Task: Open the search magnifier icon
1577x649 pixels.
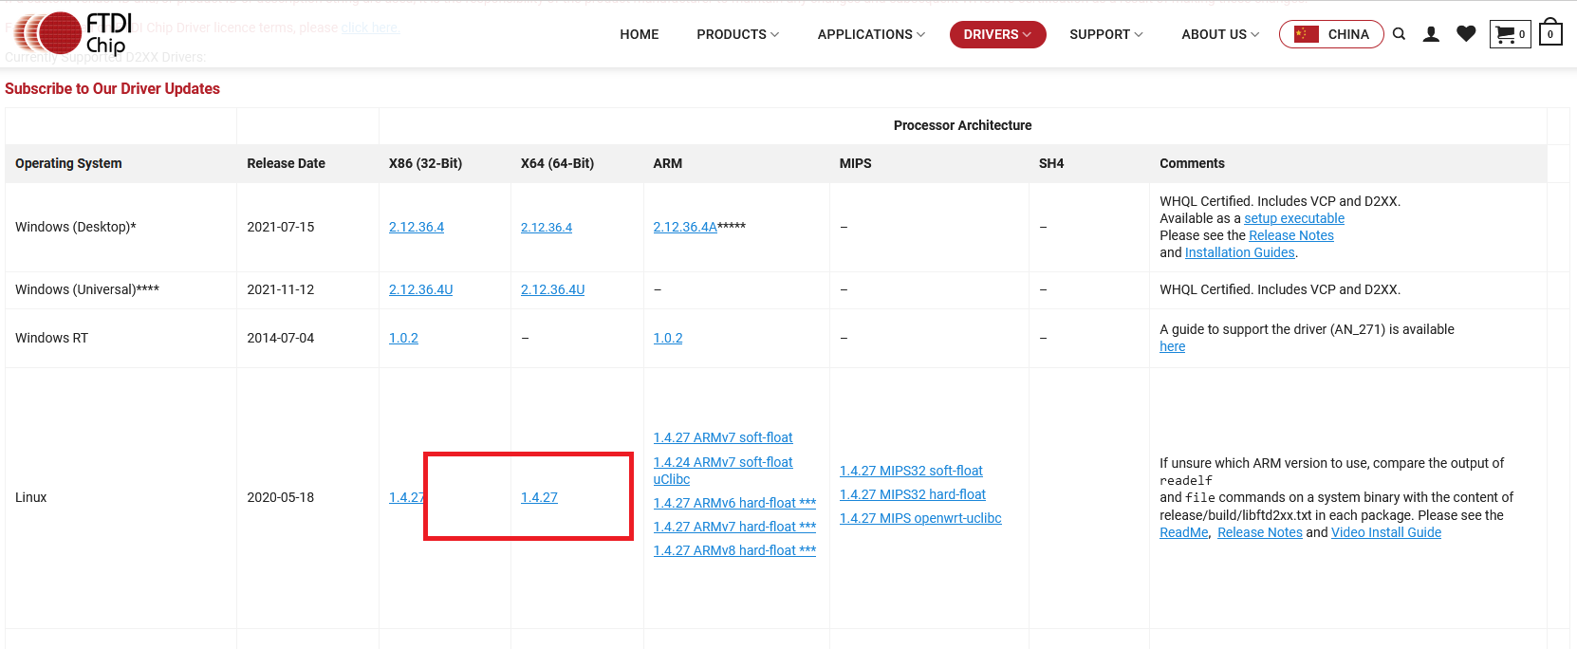Action: click(x=1399, y=34)
